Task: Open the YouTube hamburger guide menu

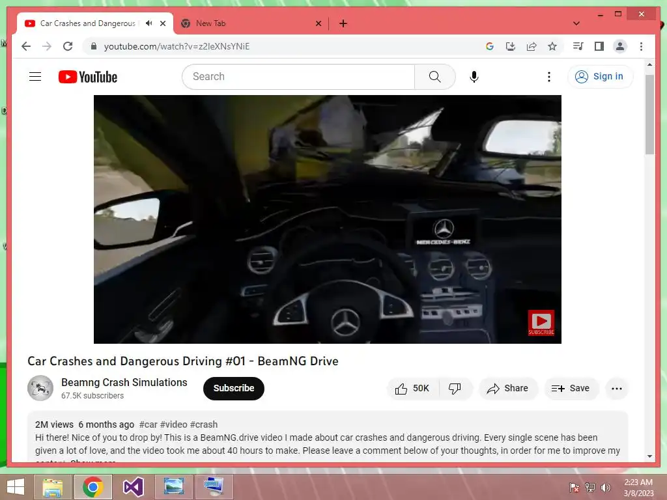Action: (35, 77)
